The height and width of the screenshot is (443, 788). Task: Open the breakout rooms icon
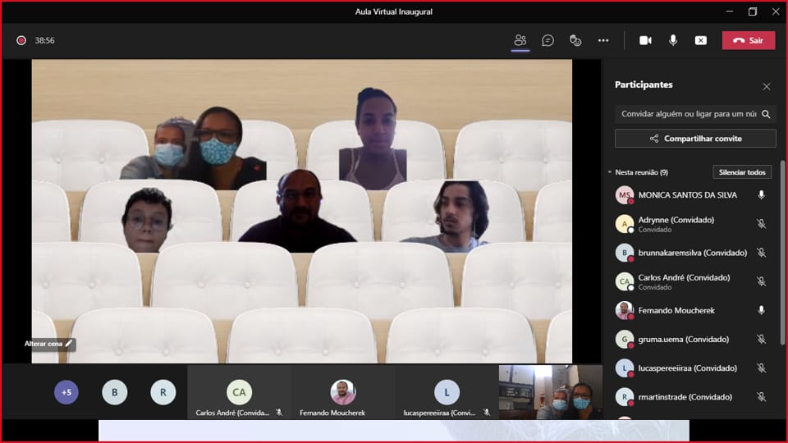point(575,40)
